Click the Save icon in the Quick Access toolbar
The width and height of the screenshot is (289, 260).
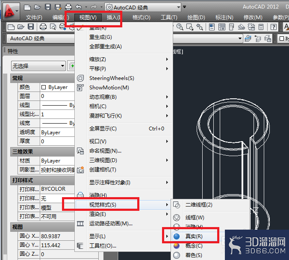click(x=48, y=7)
